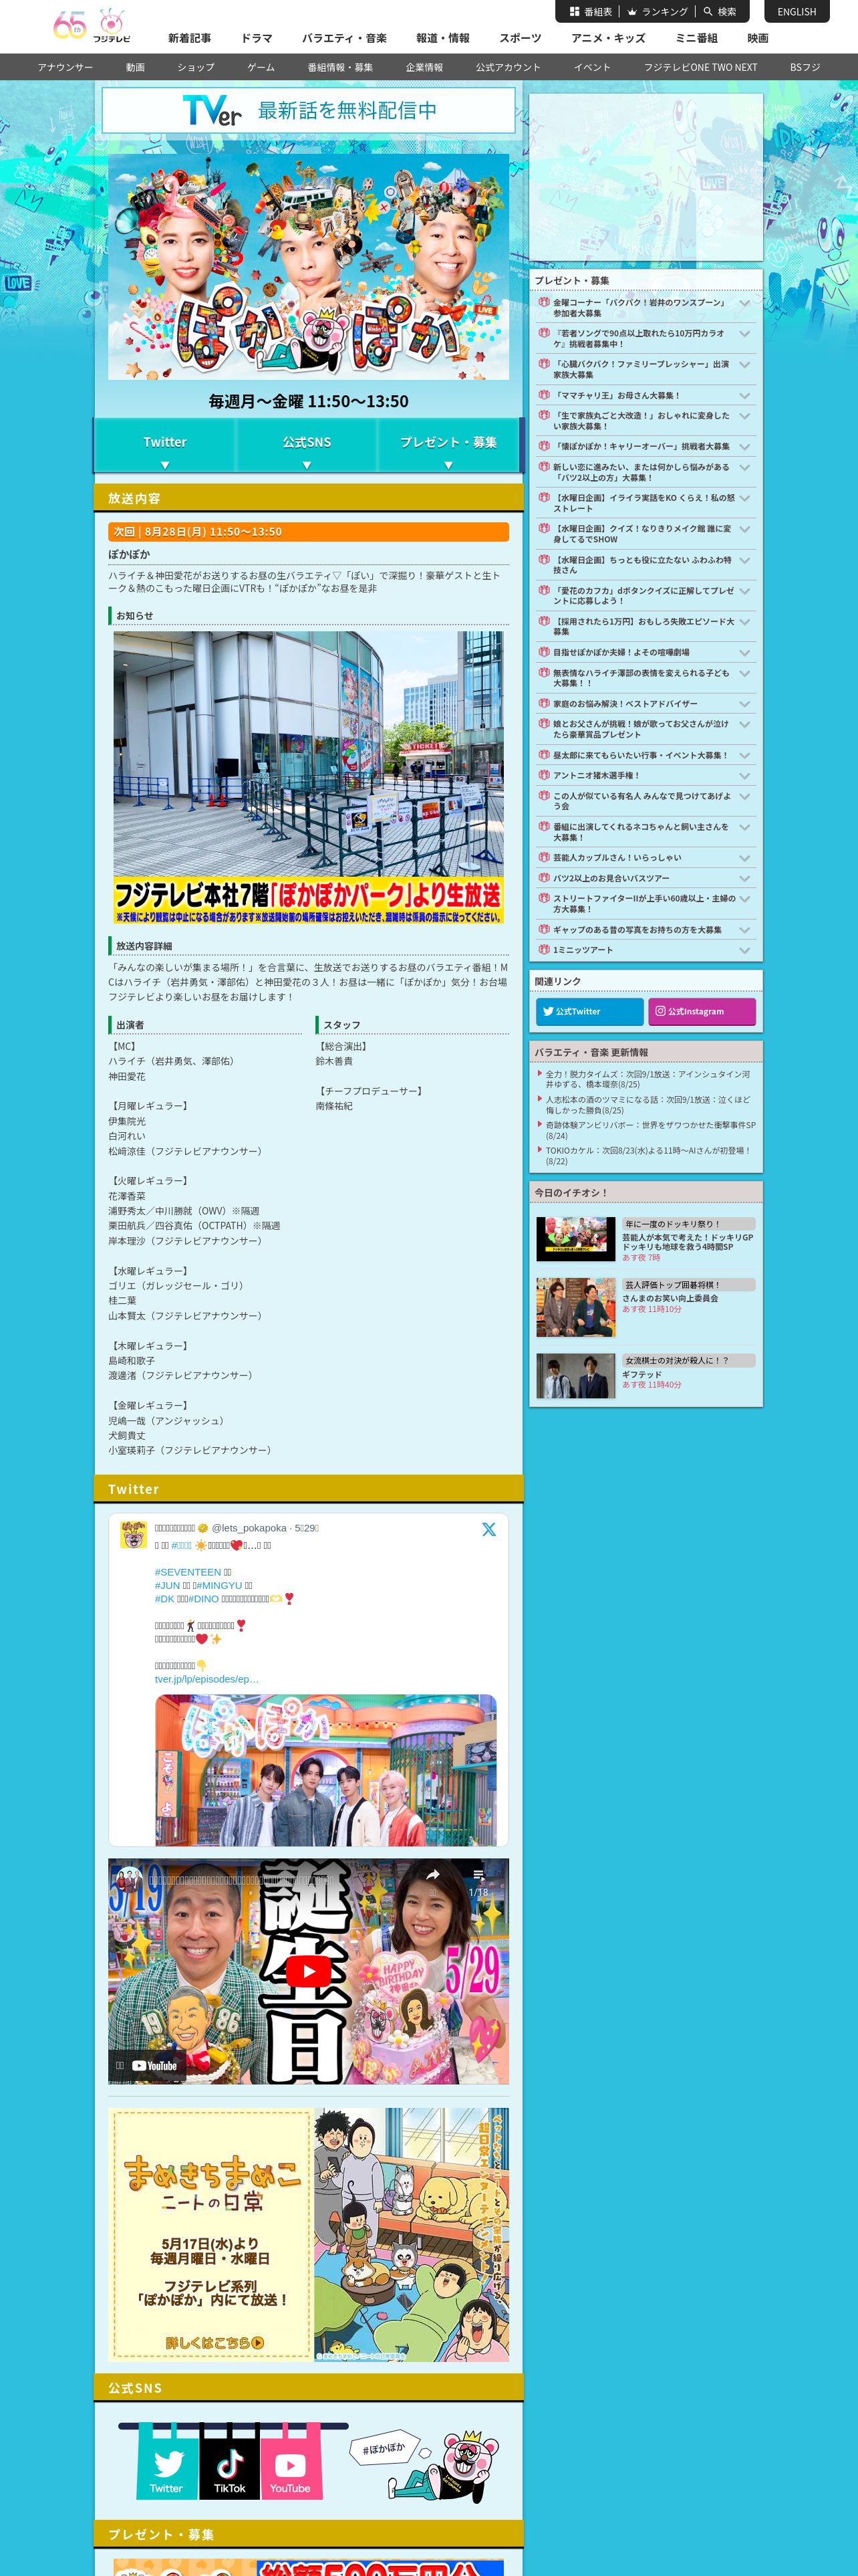Open the スポーツ menu item

(519, 38)
